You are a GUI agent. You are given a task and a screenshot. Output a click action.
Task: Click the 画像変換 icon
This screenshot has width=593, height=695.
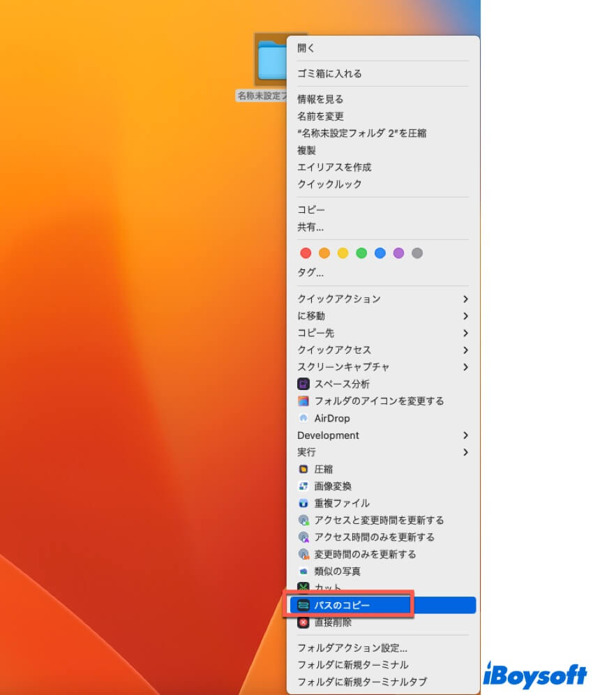(303, 486)
